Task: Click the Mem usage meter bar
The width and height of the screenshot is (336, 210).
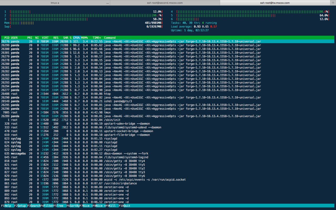Action: tap(83, 23)
